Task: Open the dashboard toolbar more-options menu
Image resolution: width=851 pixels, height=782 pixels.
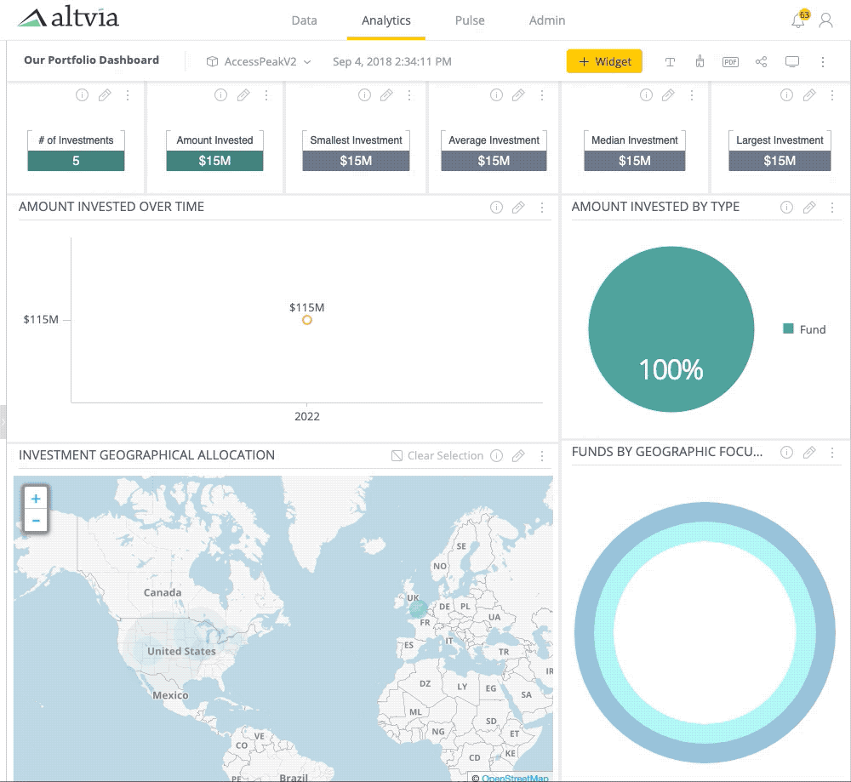Action: pos(822,62)
